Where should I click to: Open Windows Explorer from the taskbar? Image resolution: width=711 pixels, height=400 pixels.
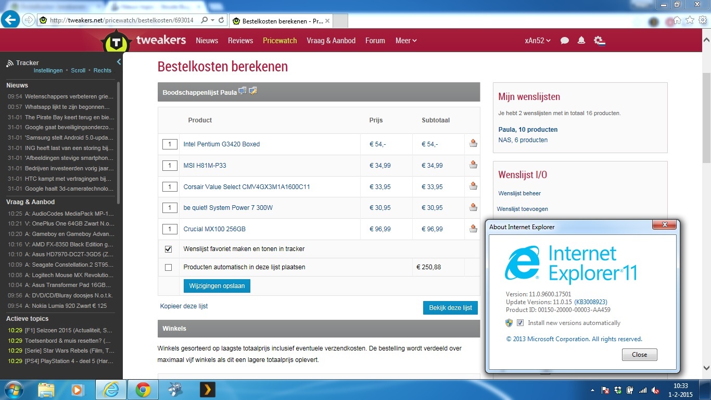tap(46, 390)
